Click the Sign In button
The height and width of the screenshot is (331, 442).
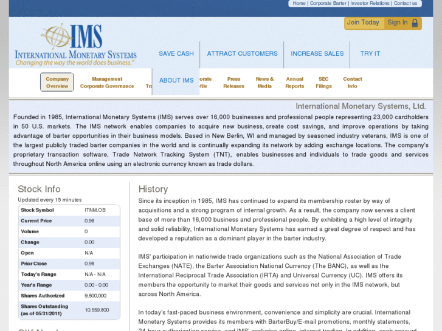402,22
